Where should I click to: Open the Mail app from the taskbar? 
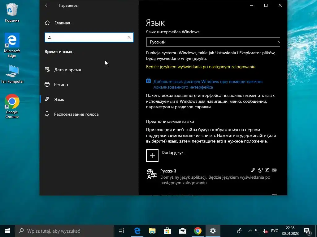[183, 231]
